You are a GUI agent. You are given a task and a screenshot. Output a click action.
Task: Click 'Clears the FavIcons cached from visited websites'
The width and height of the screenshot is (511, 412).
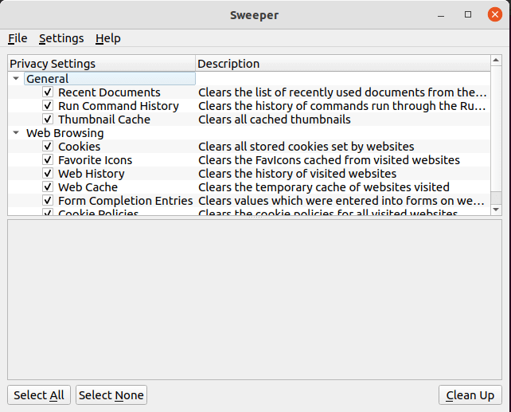pyautogui.click(x=329, y=160)
